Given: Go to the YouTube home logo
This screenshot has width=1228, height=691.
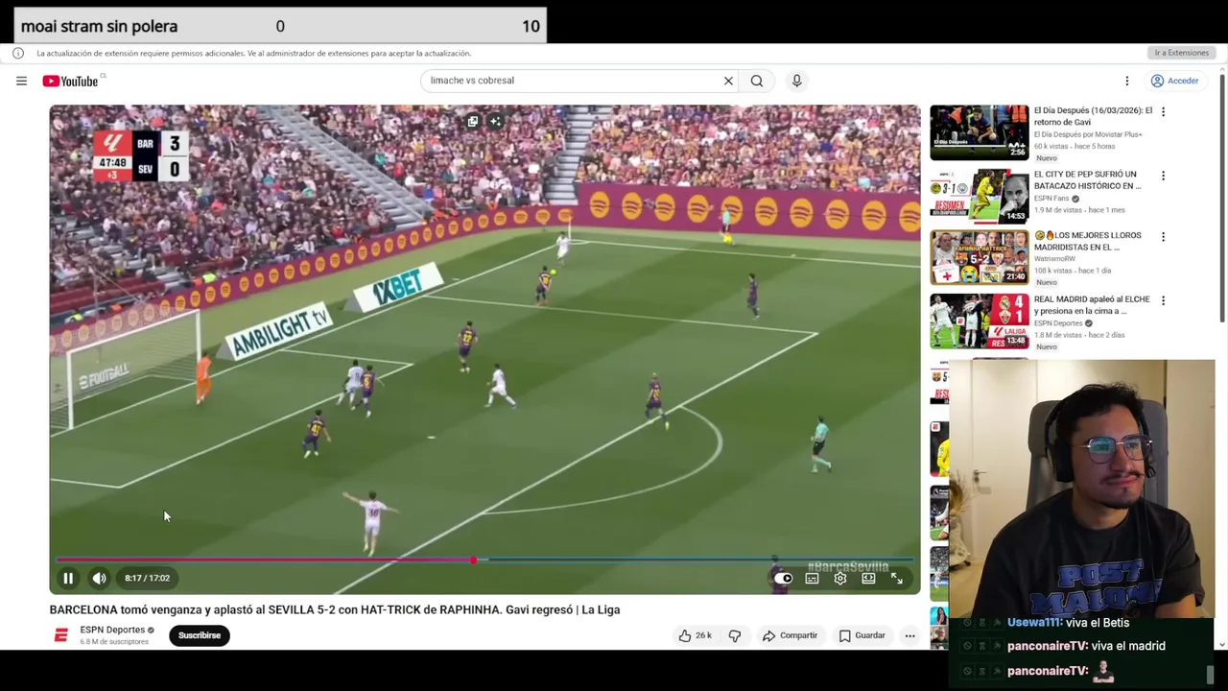Looking at the screenshot, I should 70,81.
